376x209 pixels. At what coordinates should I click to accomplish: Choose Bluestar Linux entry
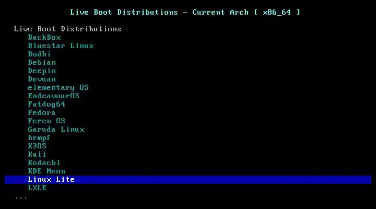(61, 45)
